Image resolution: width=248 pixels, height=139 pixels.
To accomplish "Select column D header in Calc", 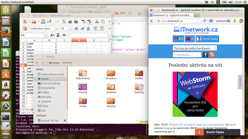I will click(x=79, y=40).
